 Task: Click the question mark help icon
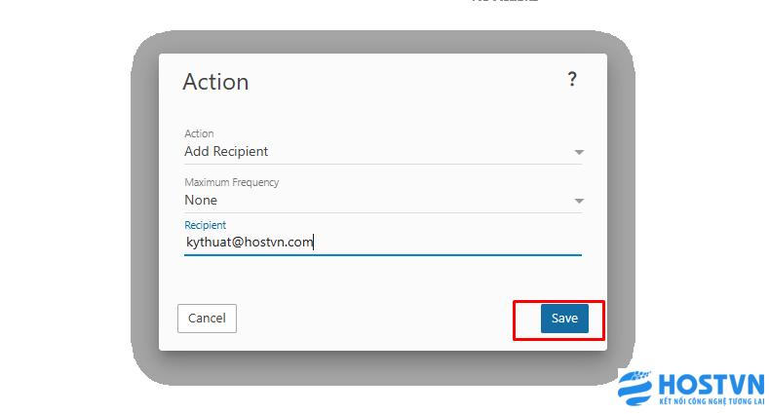[572, 80]
